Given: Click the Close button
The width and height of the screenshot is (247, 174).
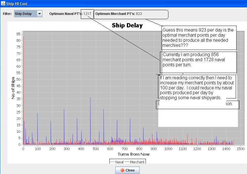Looking at the screenshot, I should pyautogui.click(x=127, y=170).
